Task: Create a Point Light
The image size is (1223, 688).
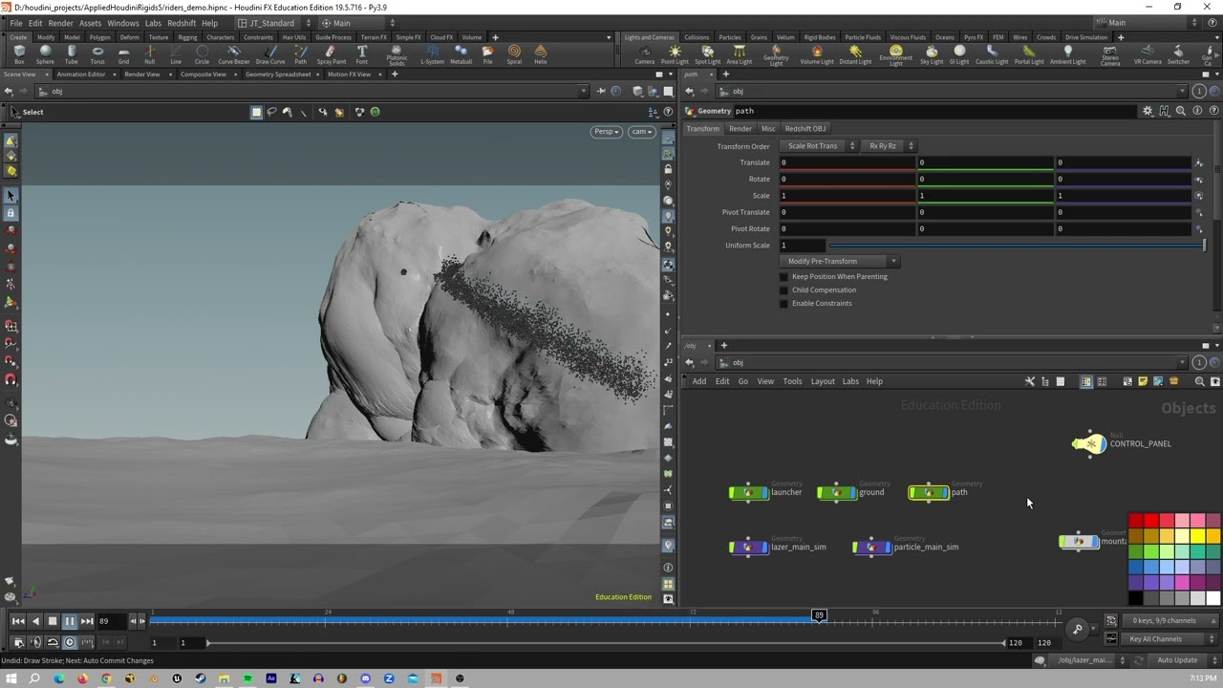Action: tap(675, 54)
